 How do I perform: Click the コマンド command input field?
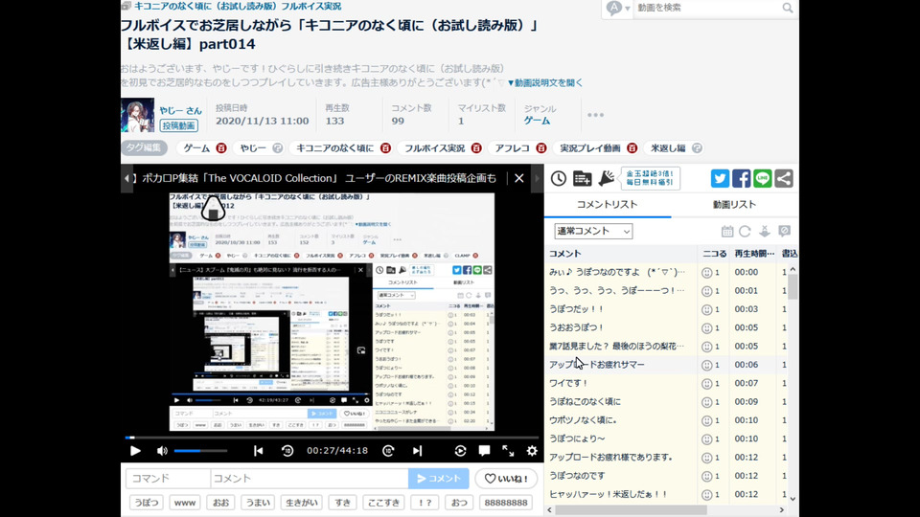tap(168, 479)
